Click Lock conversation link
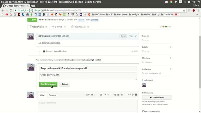 [x=151, y=111]
